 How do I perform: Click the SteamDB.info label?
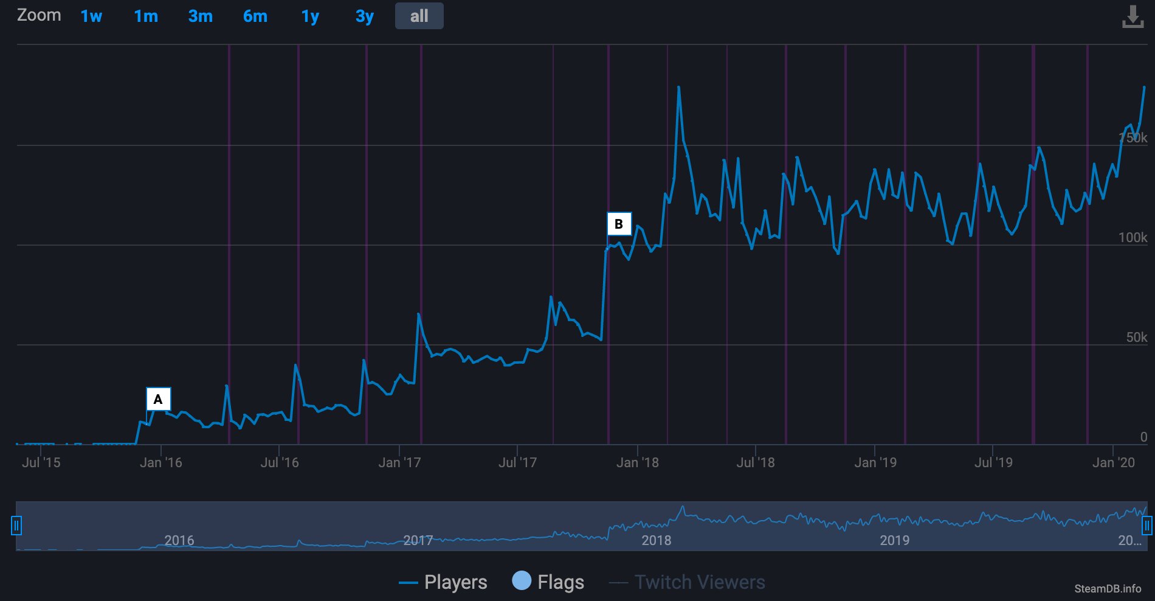click(1108, 589)
